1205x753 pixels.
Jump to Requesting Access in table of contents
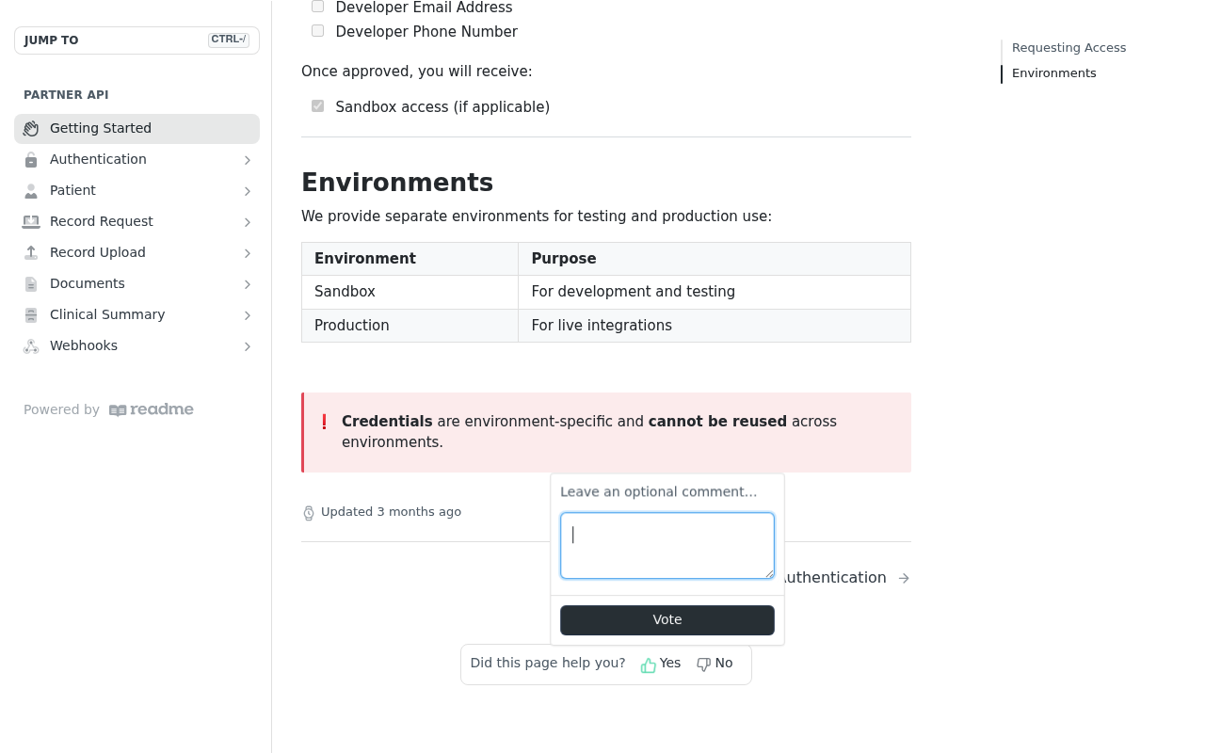tap(1068, 48)
